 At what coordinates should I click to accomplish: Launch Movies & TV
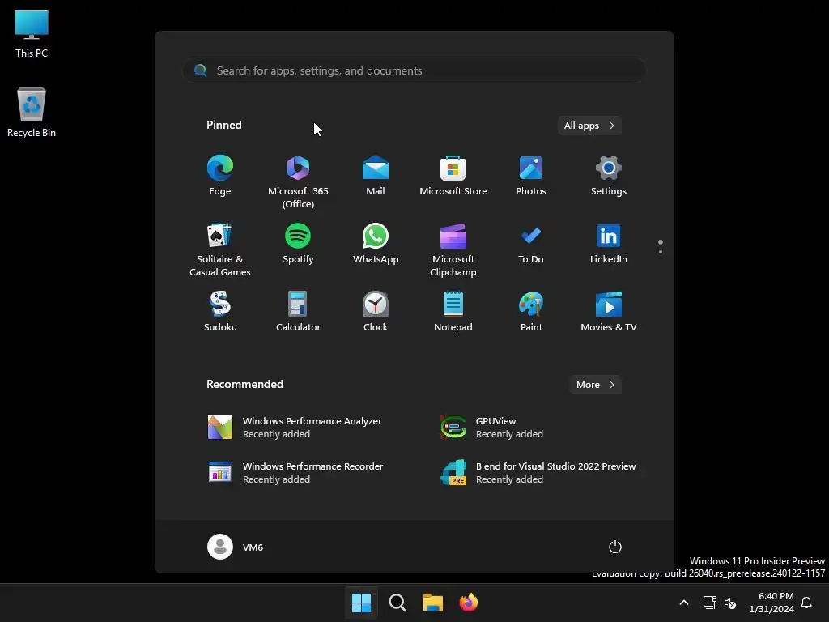[x=609, y=312]
